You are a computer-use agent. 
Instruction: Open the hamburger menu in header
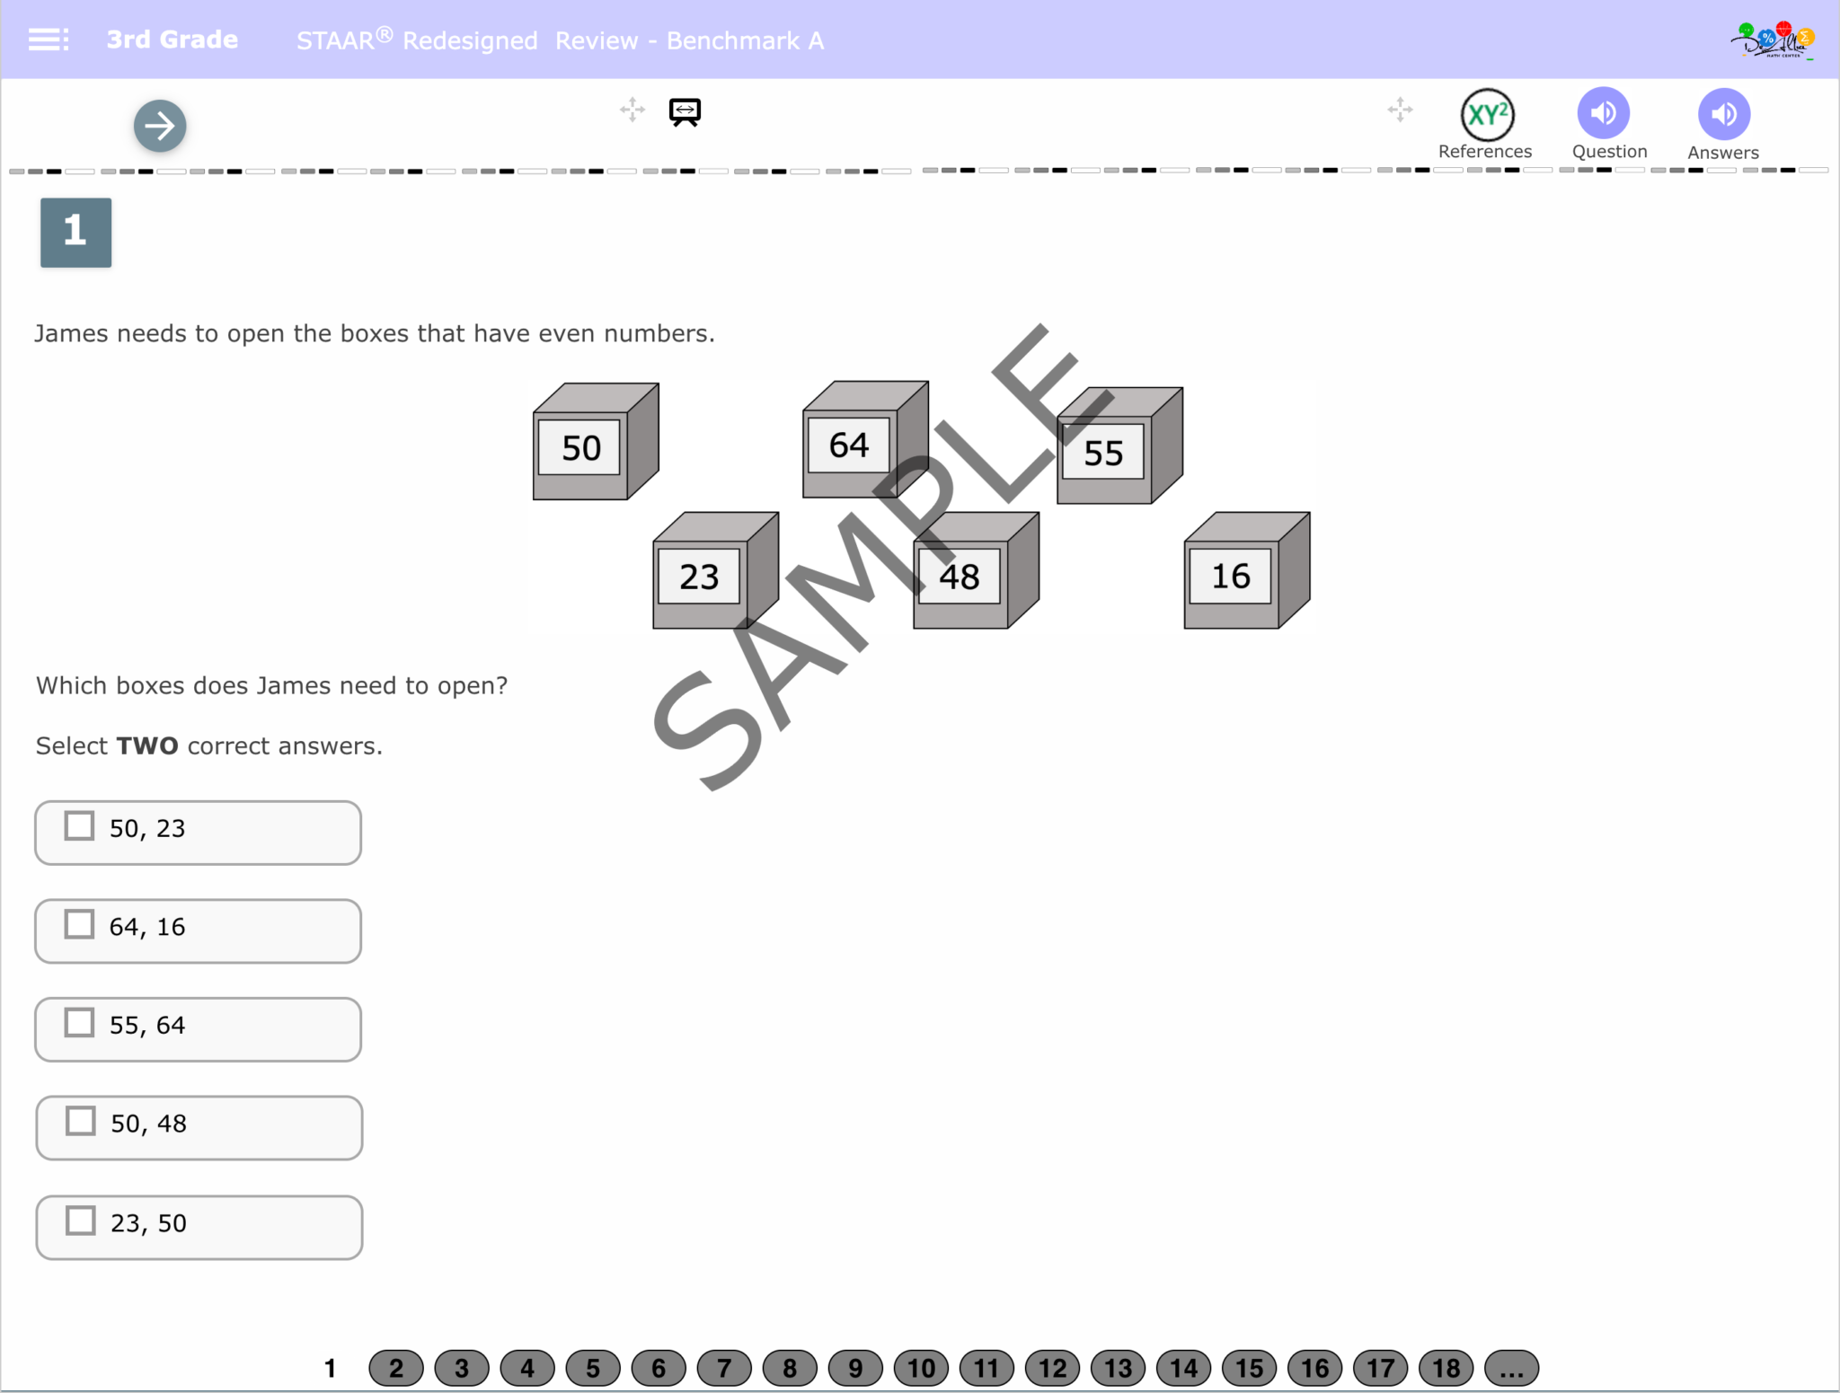point(48,40)
